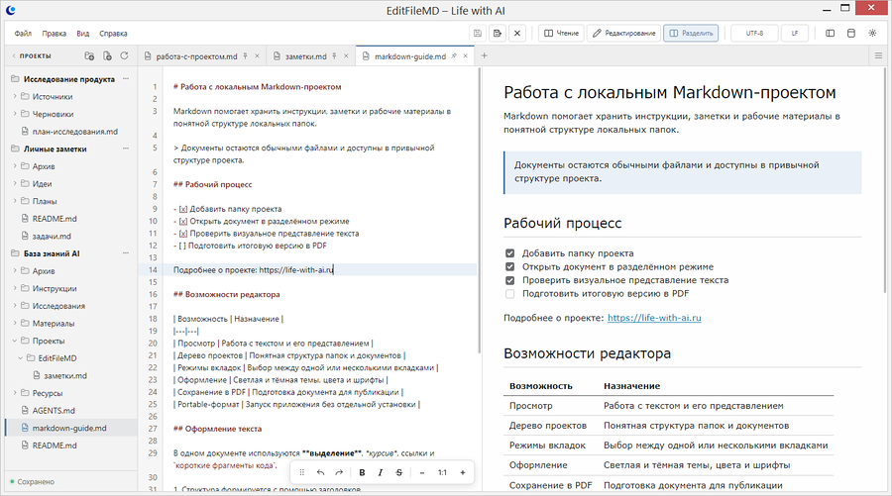892x496 pixels.
Task: Redo with the floating toolbar arrow
Action: (x=339, y=472)
